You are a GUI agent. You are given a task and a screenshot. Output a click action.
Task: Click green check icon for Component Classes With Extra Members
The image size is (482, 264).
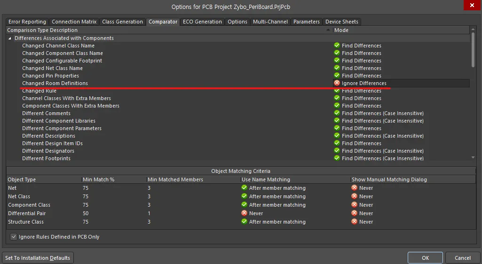pos(337,105)
